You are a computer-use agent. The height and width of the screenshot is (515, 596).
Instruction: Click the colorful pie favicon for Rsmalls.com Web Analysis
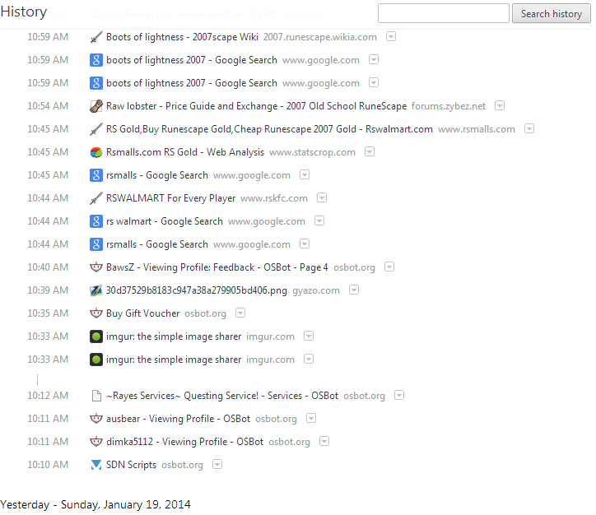tap(95, 152)
